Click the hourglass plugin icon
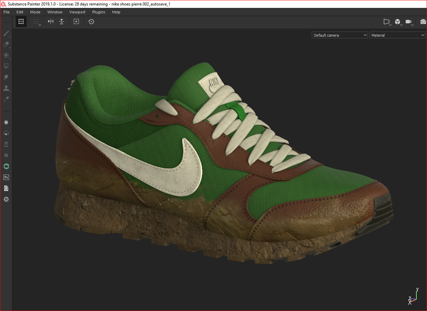 (x=6, y=144)
